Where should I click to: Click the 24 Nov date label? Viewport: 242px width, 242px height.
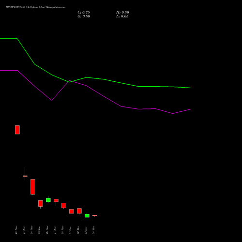[x=31, y=230]
